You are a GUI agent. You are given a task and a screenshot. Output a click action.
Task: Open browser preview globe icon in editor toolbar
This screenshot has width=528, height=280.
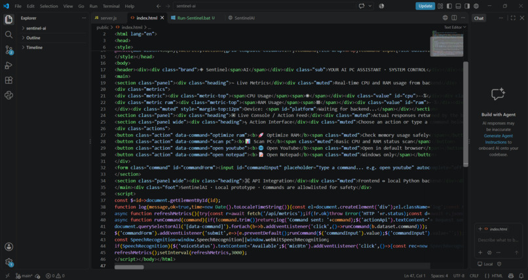point(445,18)
